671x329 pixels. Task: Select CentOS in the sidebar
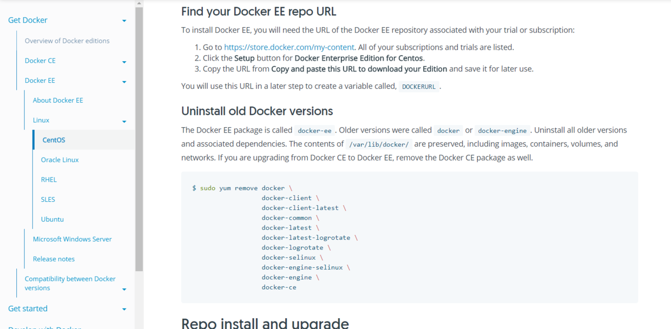point(54,140)
